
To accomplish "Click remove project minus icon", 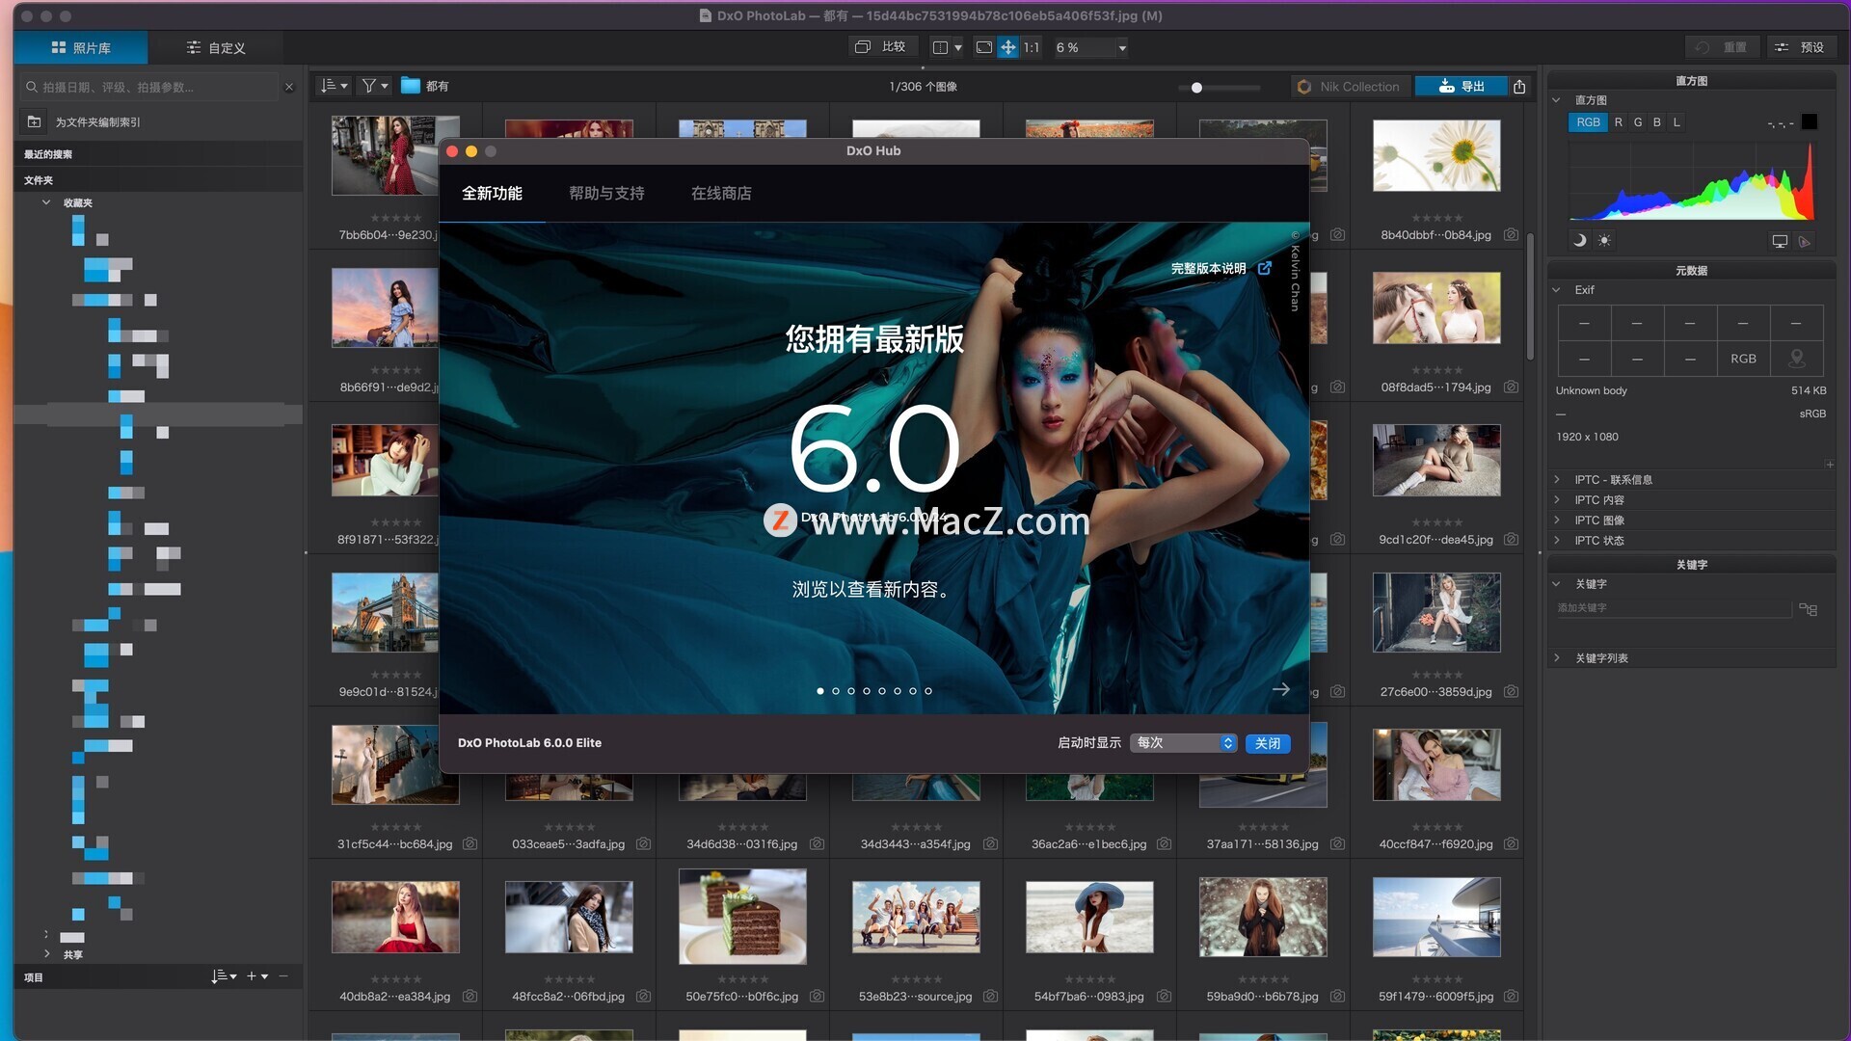I will [x=283, y=976].
